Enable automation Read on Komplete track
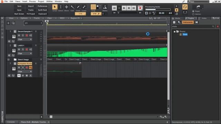This screenshot has height=124, width=221. coord(19,75)
